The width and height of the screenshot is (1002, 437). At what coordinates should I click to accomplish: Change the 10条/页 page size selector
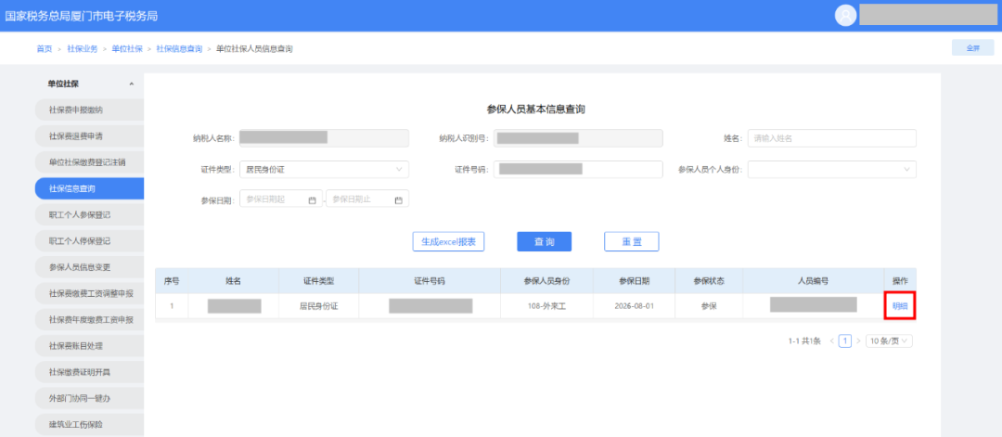889,341
